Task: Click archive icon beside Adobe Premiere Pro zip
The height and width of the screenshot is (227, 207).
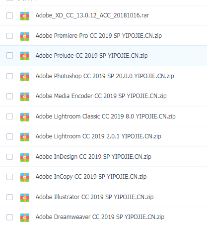Action: [25, 36]
